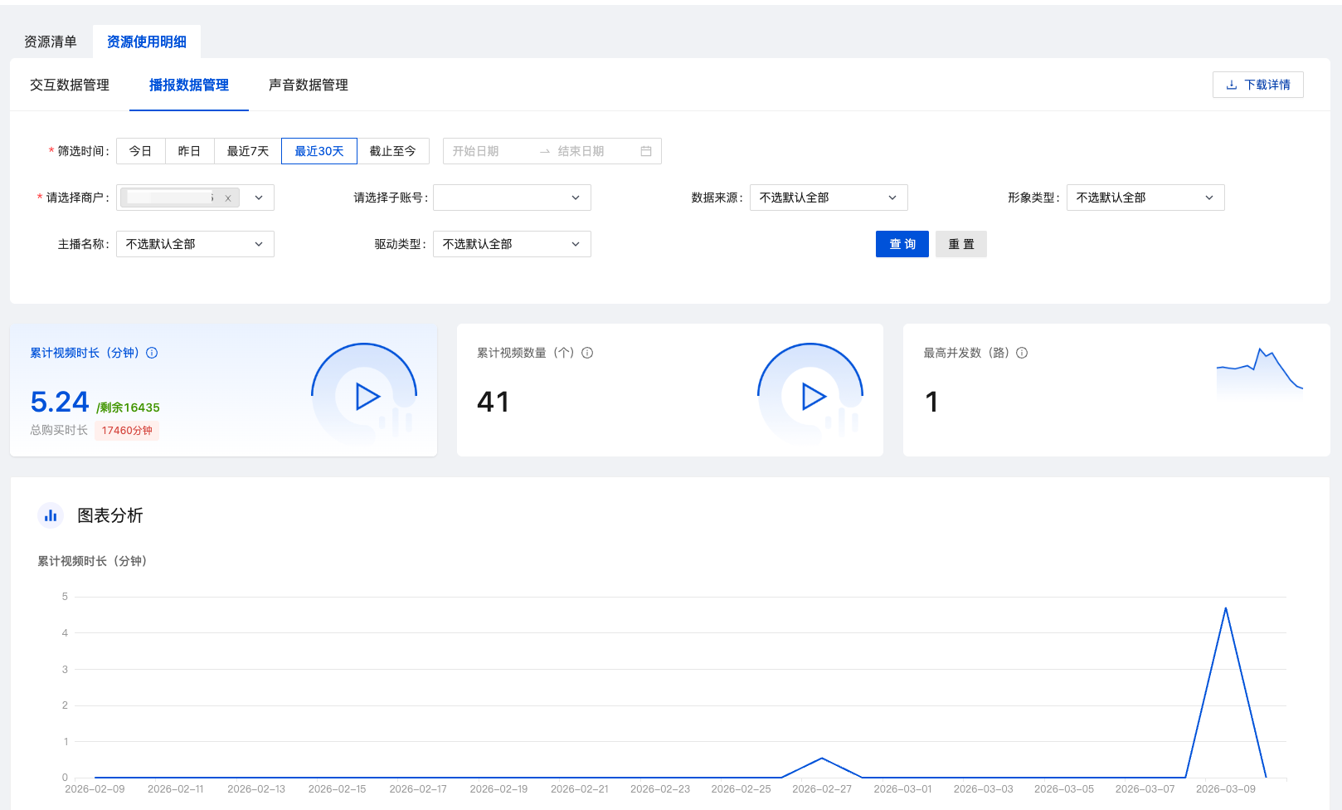This screenshot has height=810, width=1342.
Task: Expand the 数据来源 dropdown
Action: [x=828, y=198]
